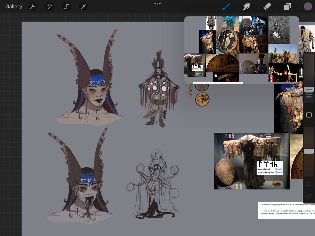Tap the shaman costume museum photo
This screenshot has height=236, width=315.
click(252, 161)
